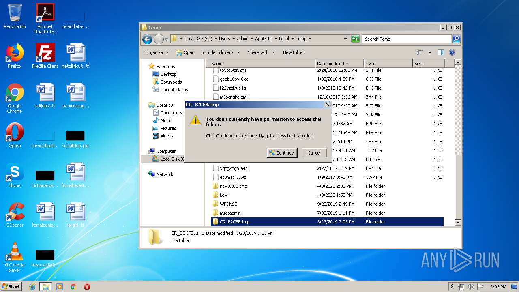Open VLC media player shortcut

pyautogui.click(x=15, y=257)
